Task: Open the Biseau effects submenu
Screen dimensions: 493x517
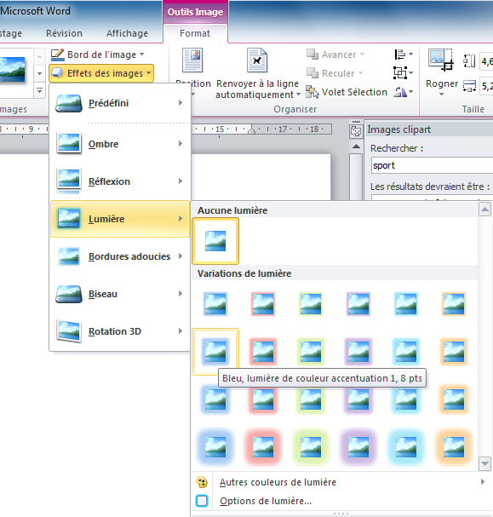Action: click(119, 294)
